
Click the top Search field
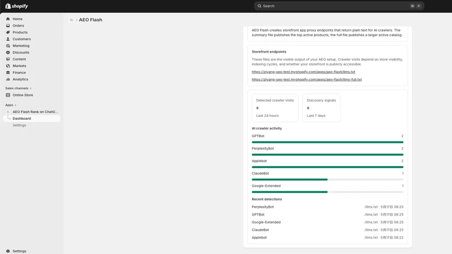pos(339,6)
